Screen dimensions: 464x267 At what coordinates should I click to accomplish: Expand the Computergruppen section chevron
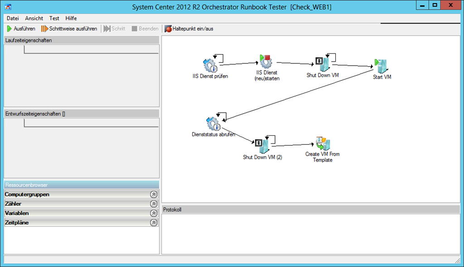(154, 195)
